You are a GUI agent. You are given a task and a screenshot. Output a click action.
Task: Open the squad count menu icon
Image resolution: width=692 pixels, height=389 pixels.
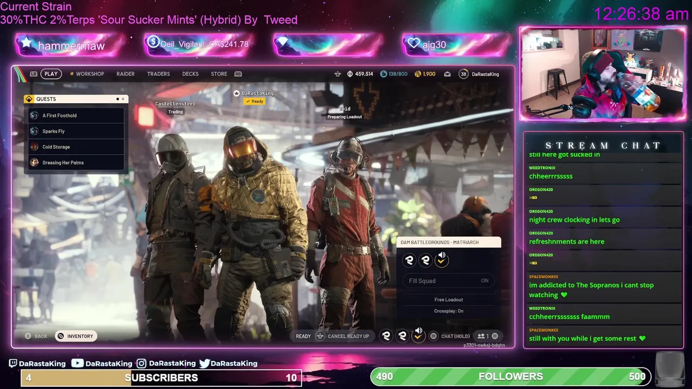[487, 336]
